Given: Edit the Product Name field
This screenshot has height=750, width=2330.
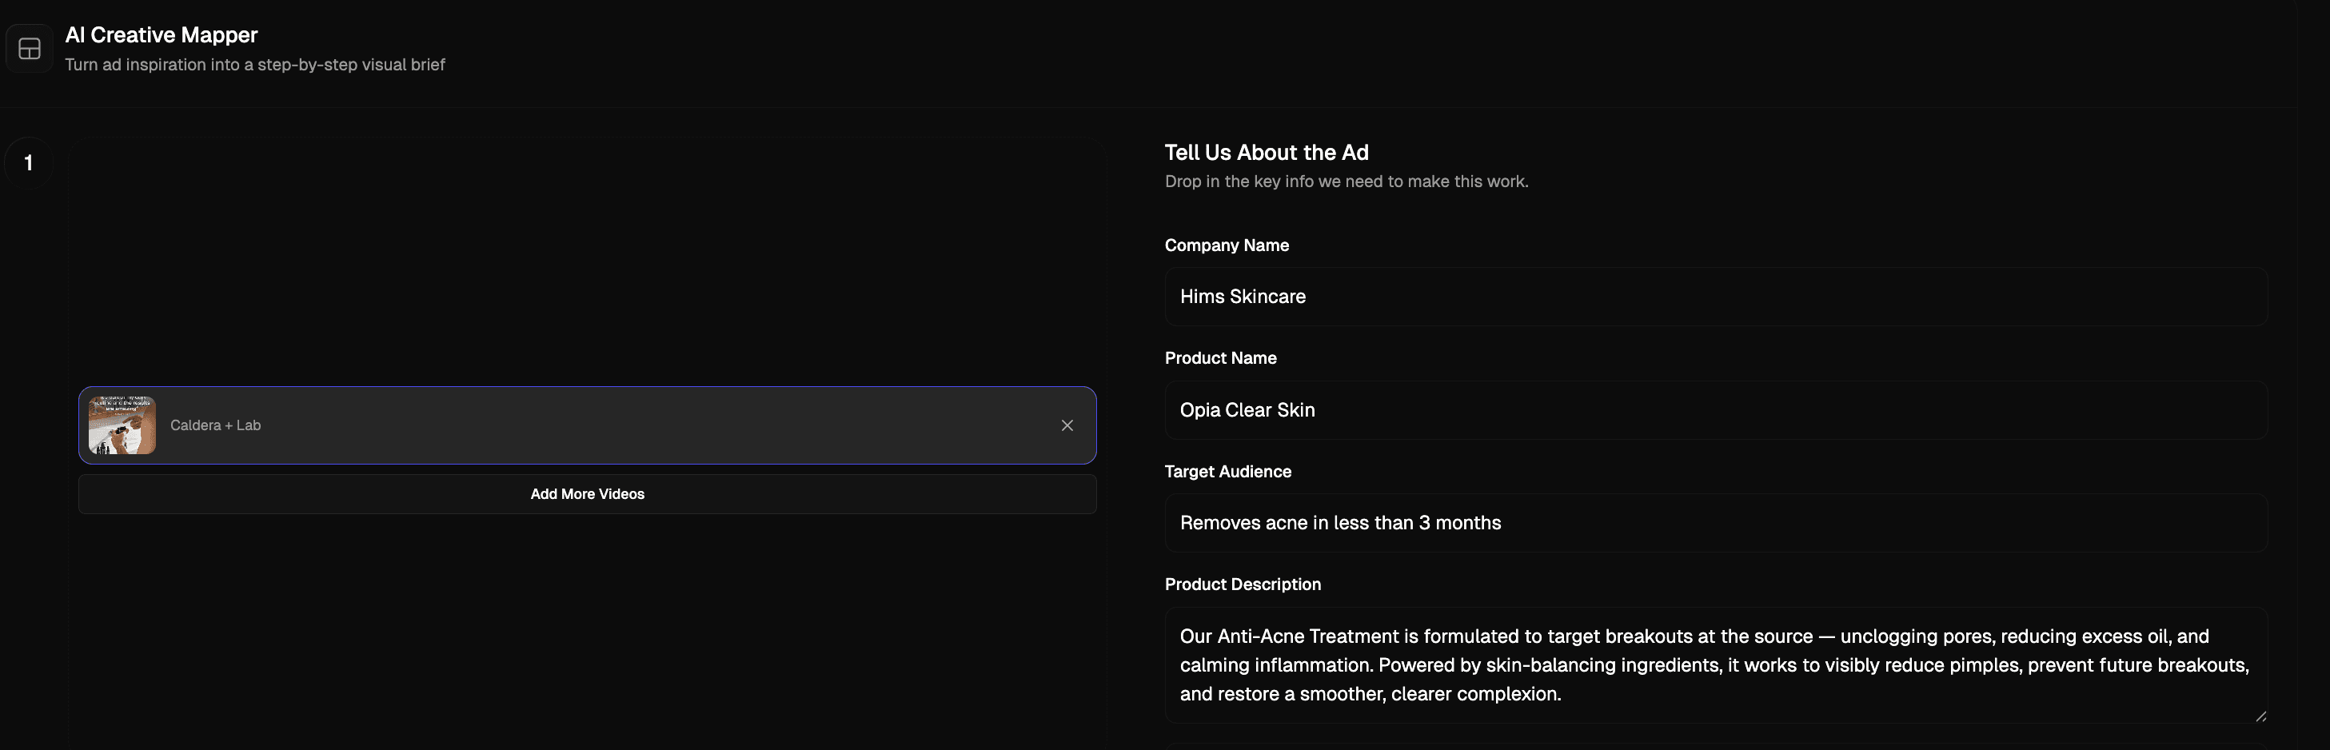Looking at the screenshot, I should tap(1715, 410).
